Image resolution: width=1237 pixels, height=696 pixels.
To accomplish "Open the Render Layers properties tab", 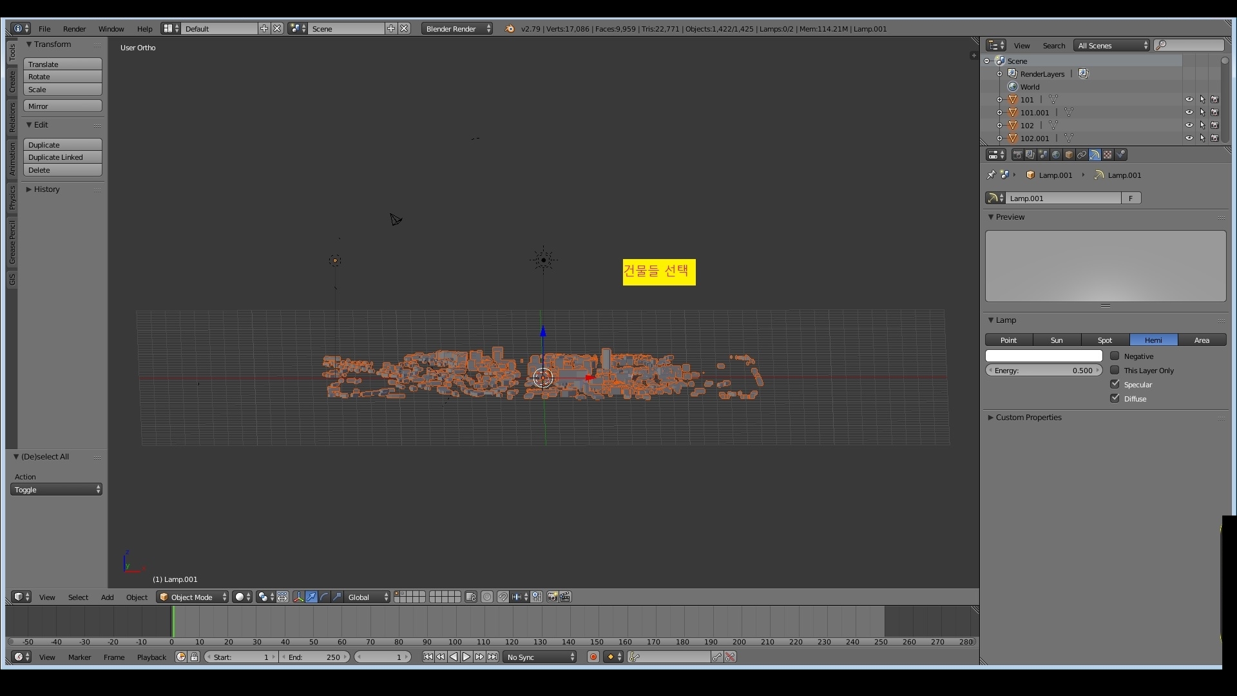I will coord(1030,155).
